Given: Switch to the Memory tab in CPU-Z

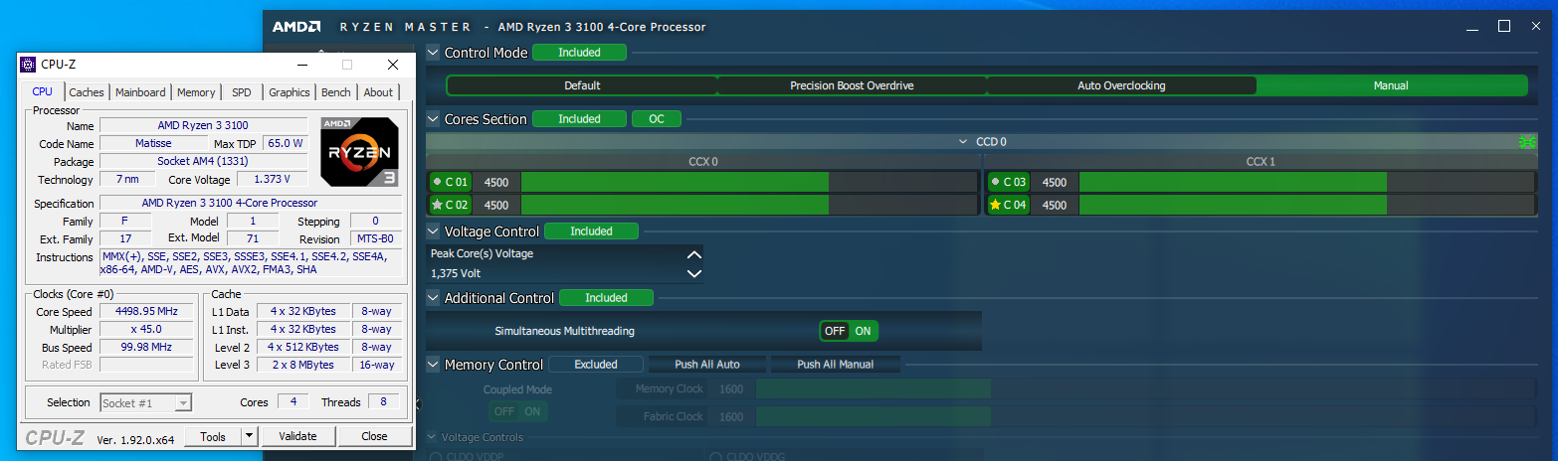Looking at the screenshot, I should [x=196, y=92].
